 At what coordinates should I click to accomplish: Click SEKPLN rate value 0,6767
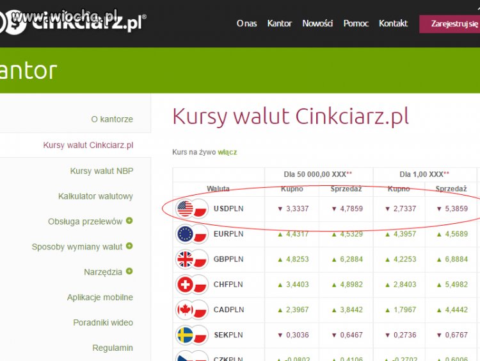(x=456, y=335)
